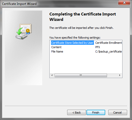
Task: Click the PFX content value
Action: [x=98, y=47]
